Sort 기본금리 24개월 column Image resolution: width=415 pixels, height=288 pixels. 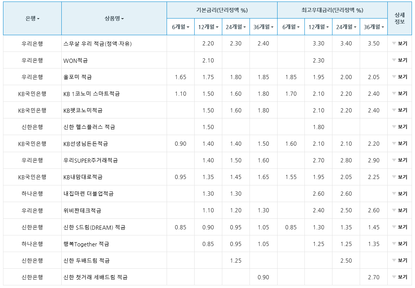236,27
